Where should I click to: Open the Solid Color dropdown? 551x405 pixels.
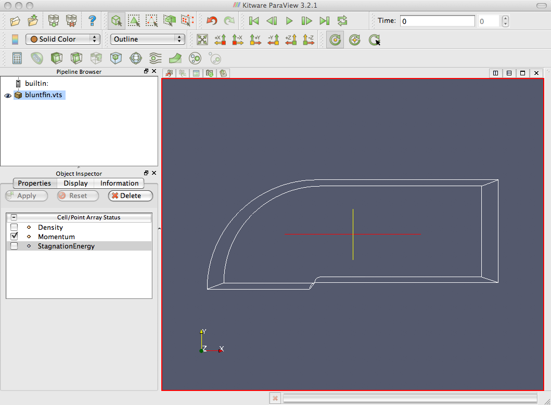63,39
